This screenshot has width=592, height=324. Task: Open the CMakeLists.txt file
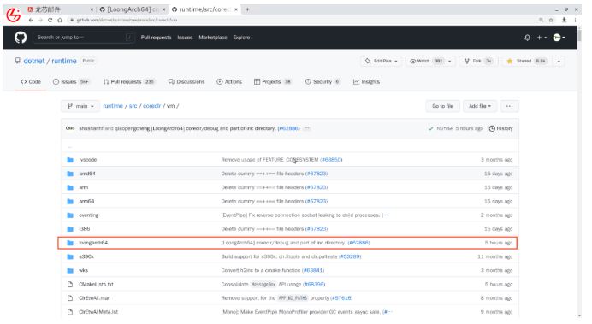[96, 284]
